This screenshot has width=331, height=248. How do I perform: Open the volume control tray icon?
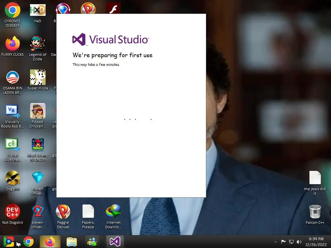pos(299,242)
